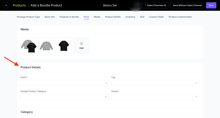Click the purple Save button

[x=211, y=5]
